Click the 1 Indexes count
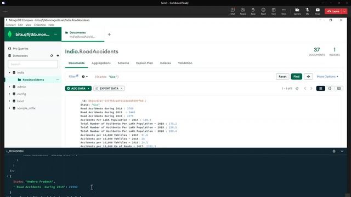Image resolution: width=351 pixels, height=197 pixels. pyautogui.click(x=335, y=51)
